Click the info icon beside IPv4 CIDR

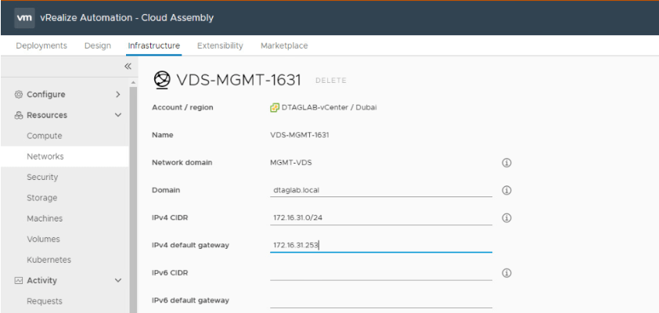tap(506, 218)
